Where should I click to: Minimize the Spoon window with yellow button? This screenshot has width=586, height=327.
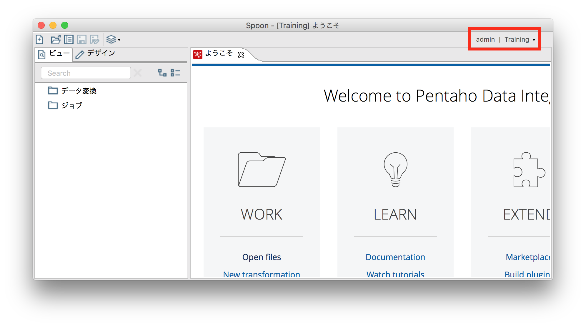tap(53, 25)
